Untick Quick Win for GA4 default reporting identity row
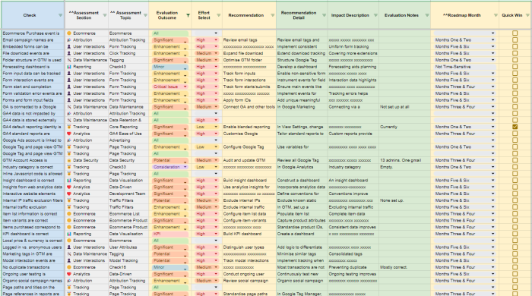This screenshot has width=532, height=296. pos(515,127)
